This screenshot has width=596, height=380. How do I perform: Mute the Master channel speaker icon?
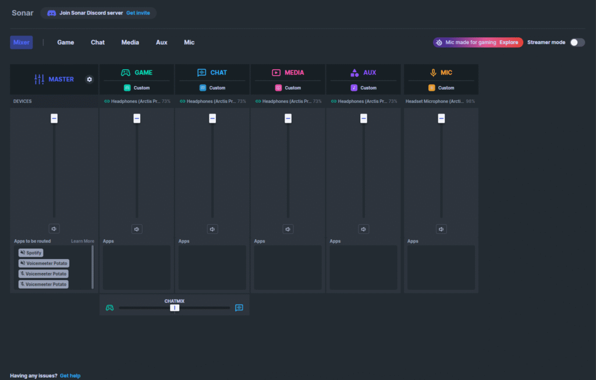[x=54, y=229]
